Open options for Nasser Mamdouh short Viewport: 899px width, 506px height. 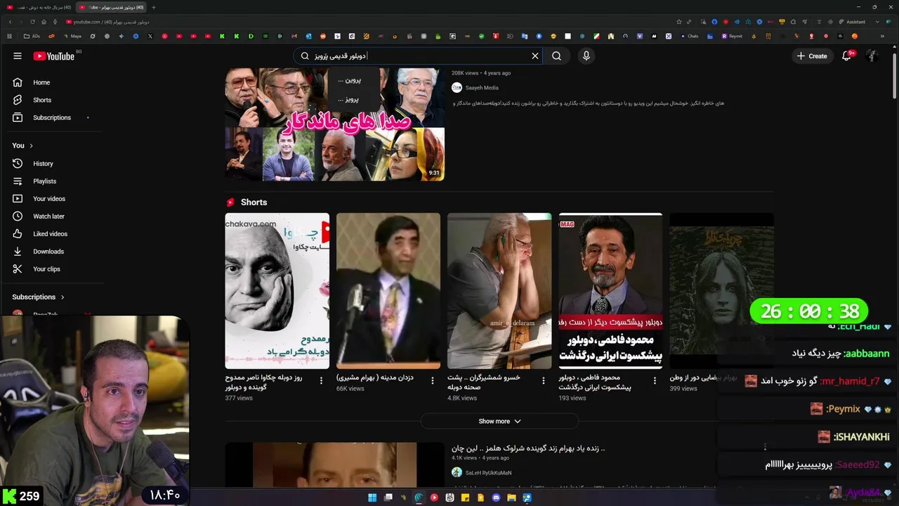click(322, 380)
